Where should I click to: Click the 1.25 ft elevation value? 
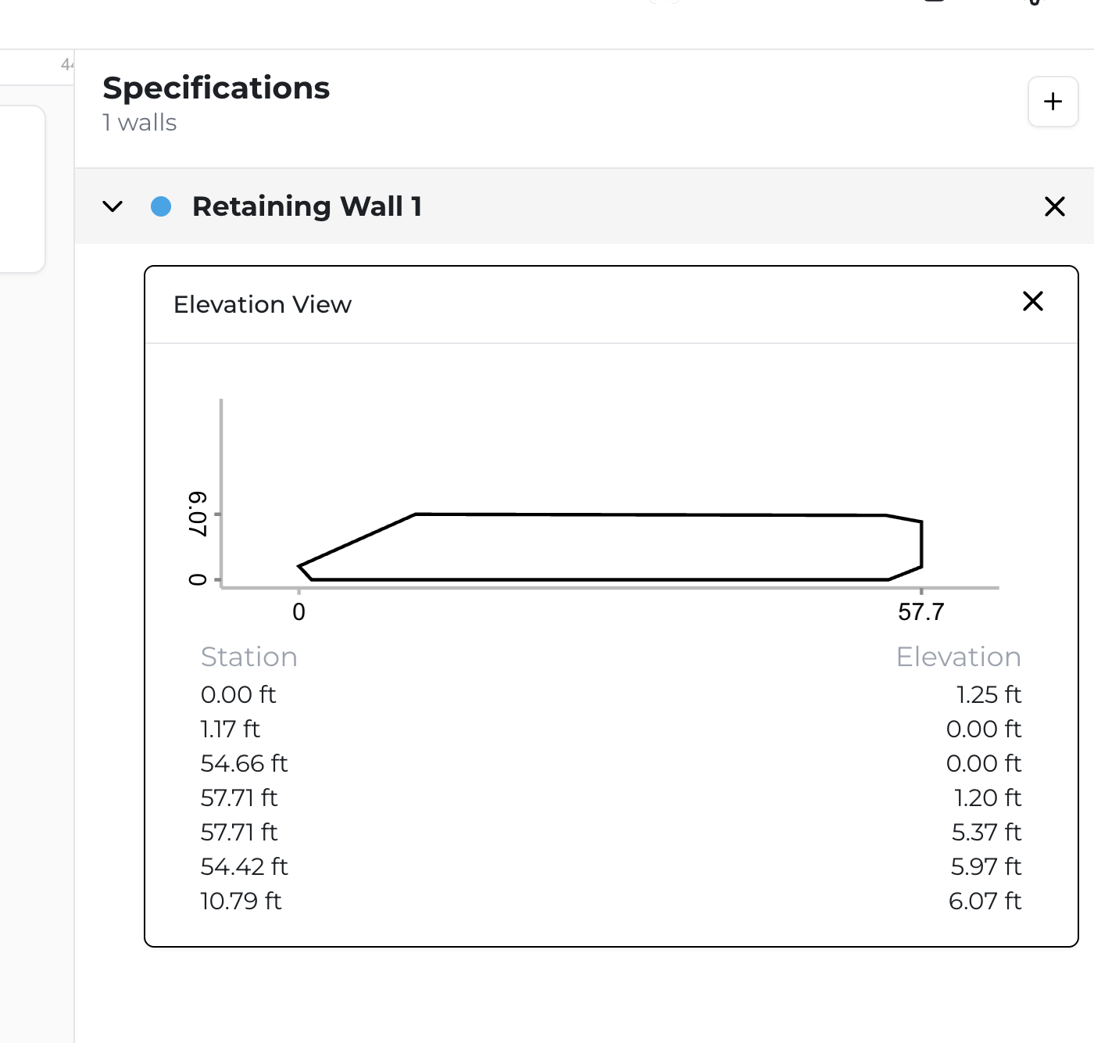click(989, 694)
